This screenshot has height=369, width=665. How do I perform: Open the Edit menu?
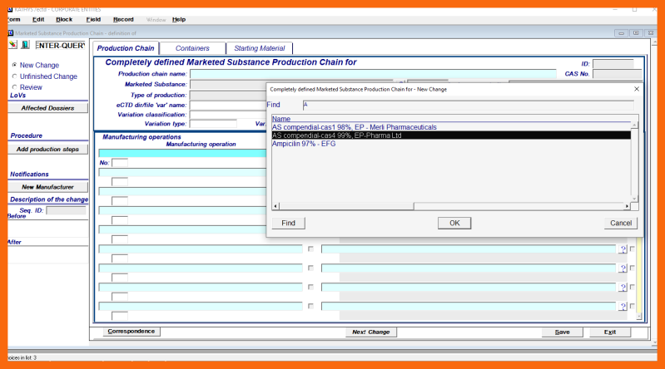point(38,19)
